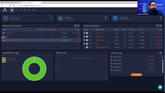Open the network hierarchy icon in top navbar
This screenshot has width=165, height=93.
pyautogui.click(x=21, y=10)
